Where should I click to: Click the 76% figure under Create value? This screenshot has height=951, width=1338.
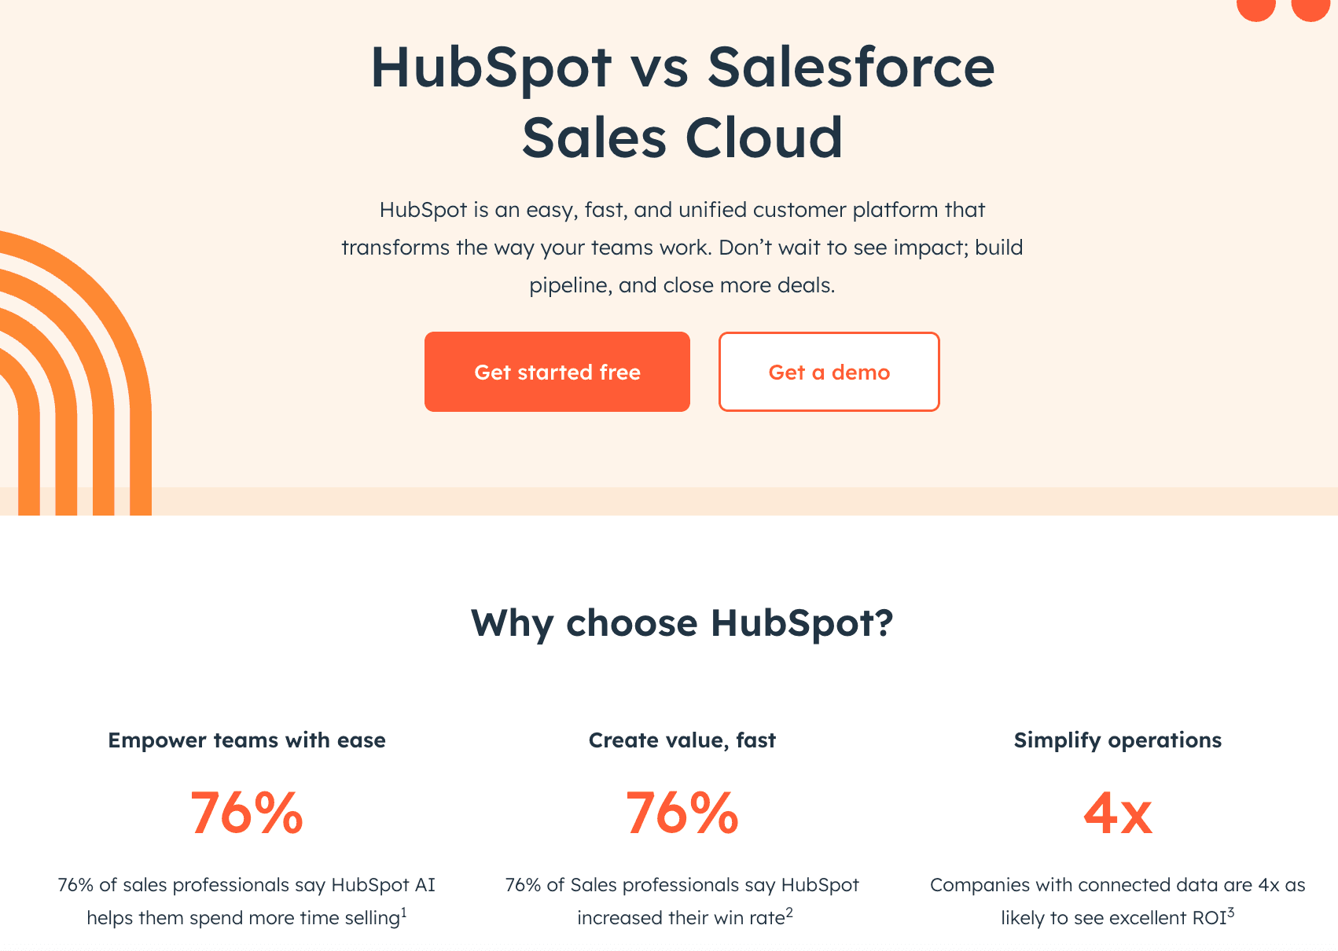(682, 813)
